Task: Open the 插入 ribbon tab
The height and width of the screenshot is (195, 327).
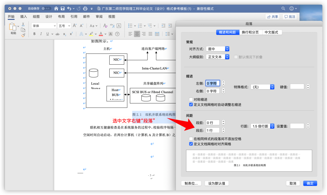Action: (x=24, y=17)
